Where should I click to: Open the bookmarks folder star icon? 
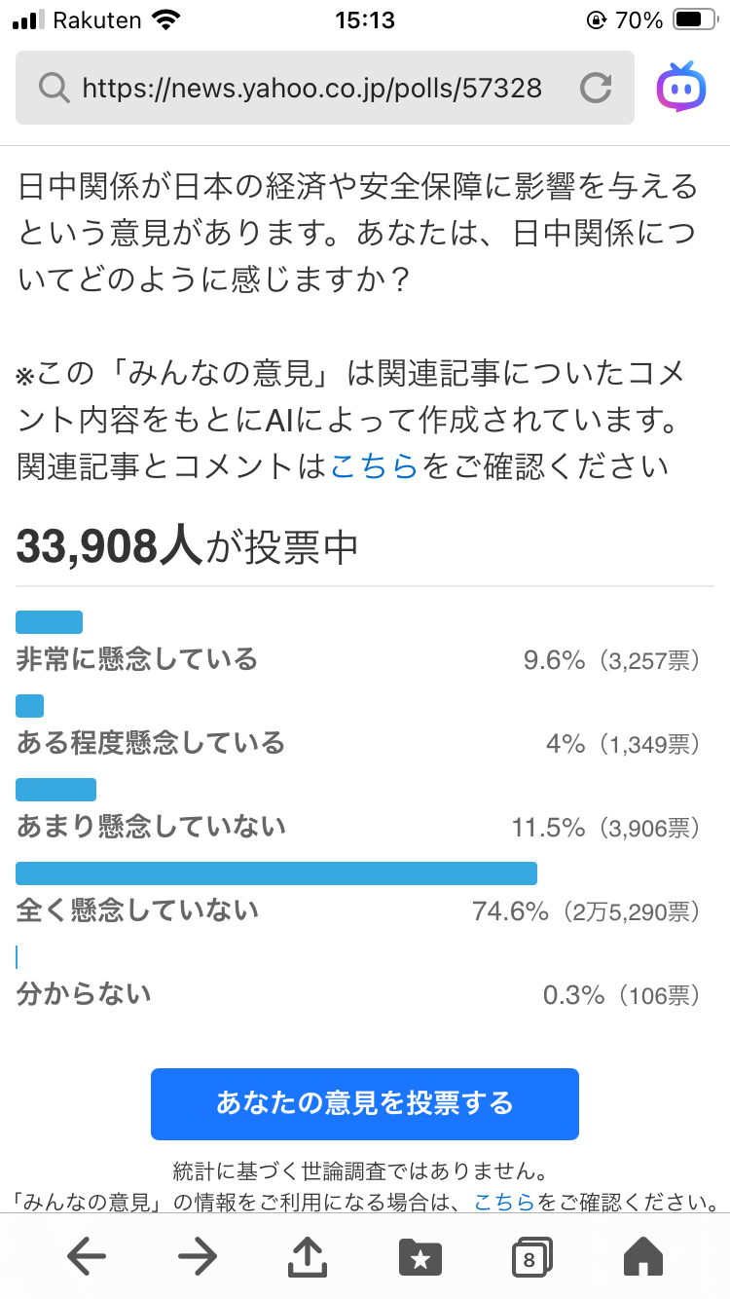point(420,1257)
